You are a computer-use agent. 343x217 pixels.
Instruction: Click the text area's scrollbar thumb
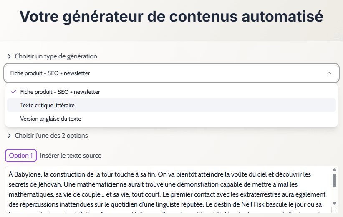click(334, 180)
